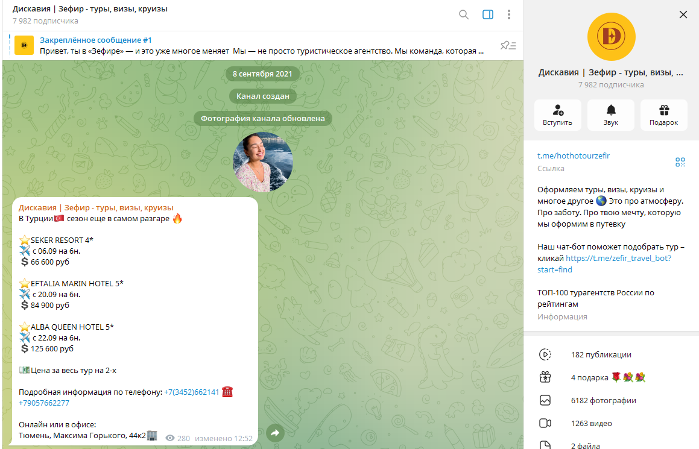Open 1263 видео row

(x=611, y=423)
